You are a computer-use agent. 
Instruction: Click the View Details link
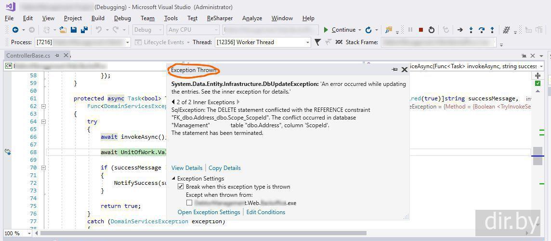coord(187,168)
